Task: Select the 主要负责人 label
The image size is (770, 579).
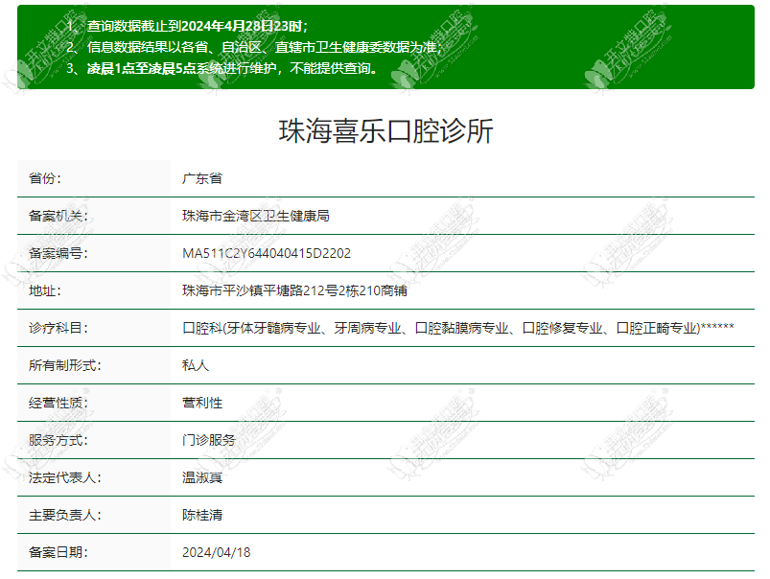Action: 65,515
